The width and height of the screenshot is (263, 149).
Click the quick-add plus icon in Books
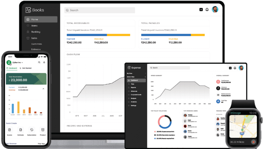point(201,10)
